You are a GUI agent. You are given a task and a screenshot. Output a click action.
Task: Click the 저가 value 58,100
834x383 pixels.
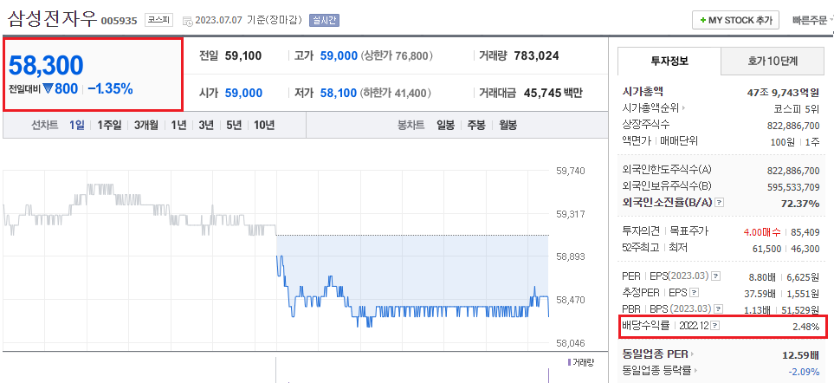339,93
